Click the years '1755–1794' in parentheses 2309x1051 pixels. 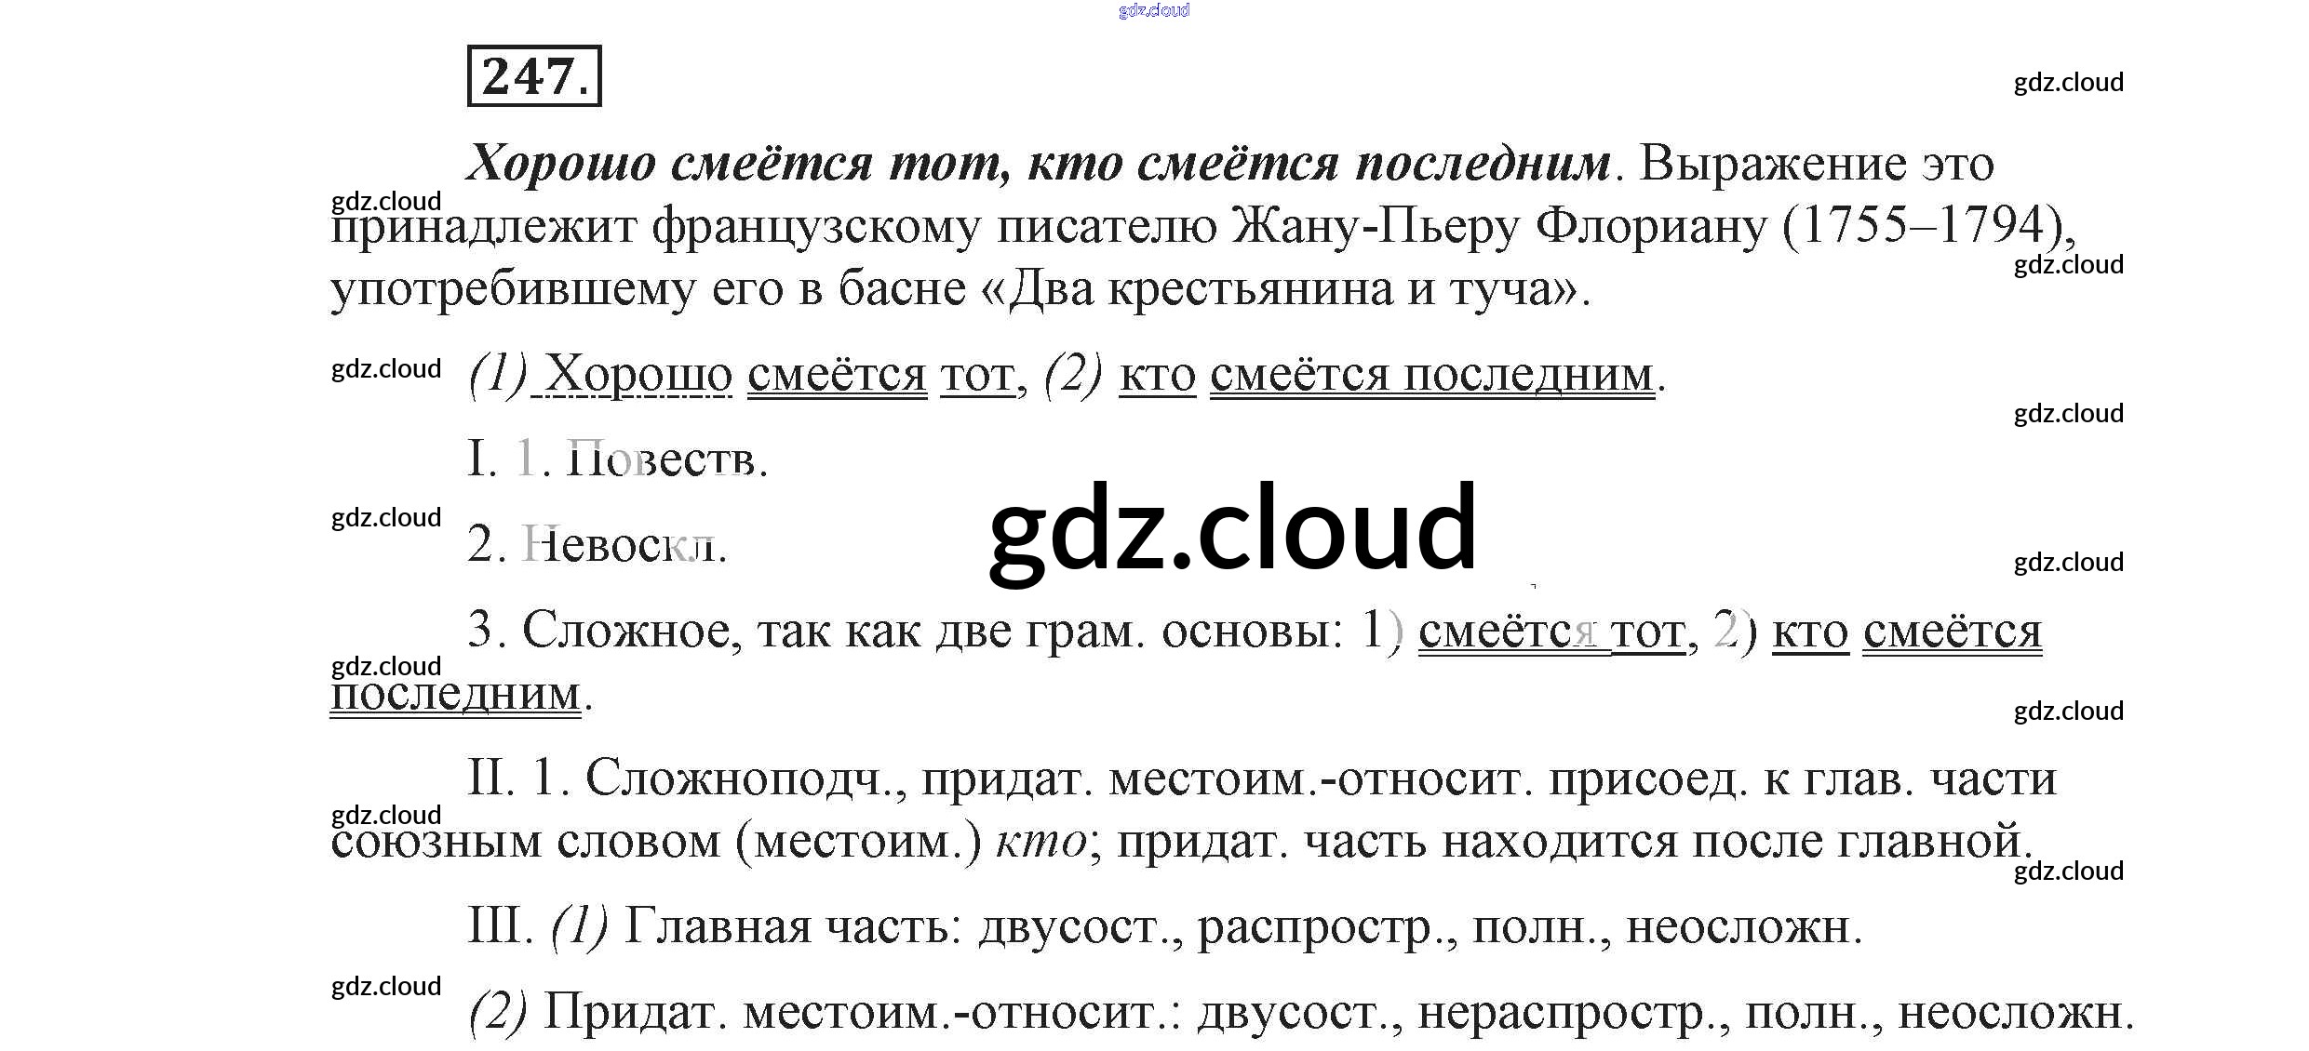[1922, 226]
